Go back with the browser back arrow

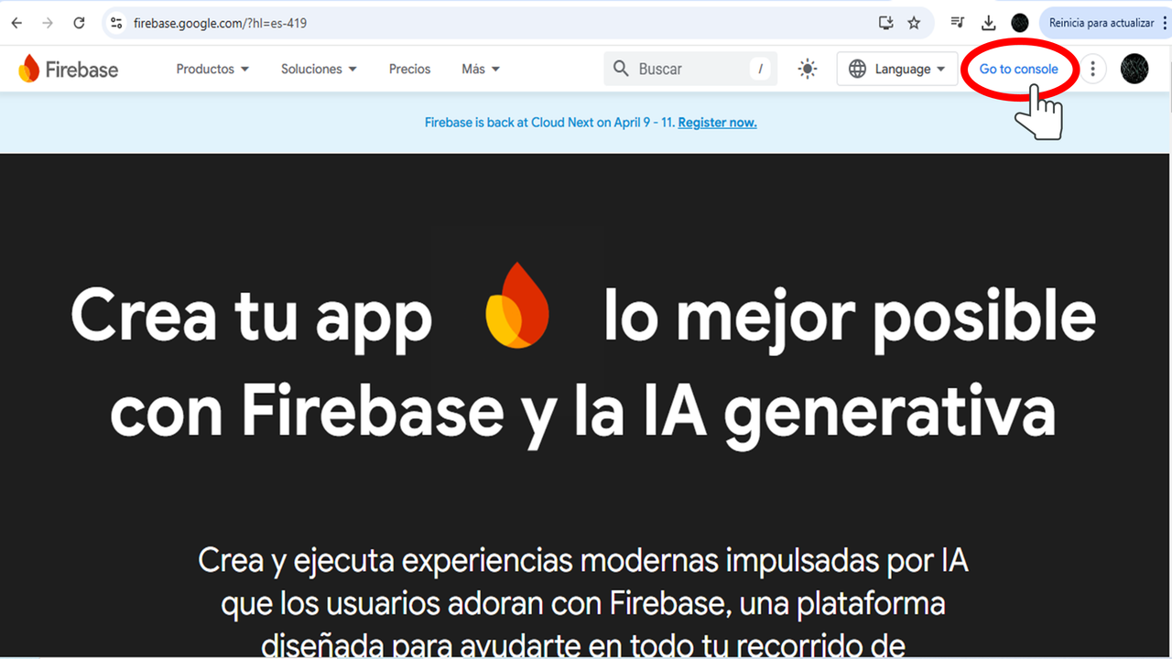tap(16, 23)
